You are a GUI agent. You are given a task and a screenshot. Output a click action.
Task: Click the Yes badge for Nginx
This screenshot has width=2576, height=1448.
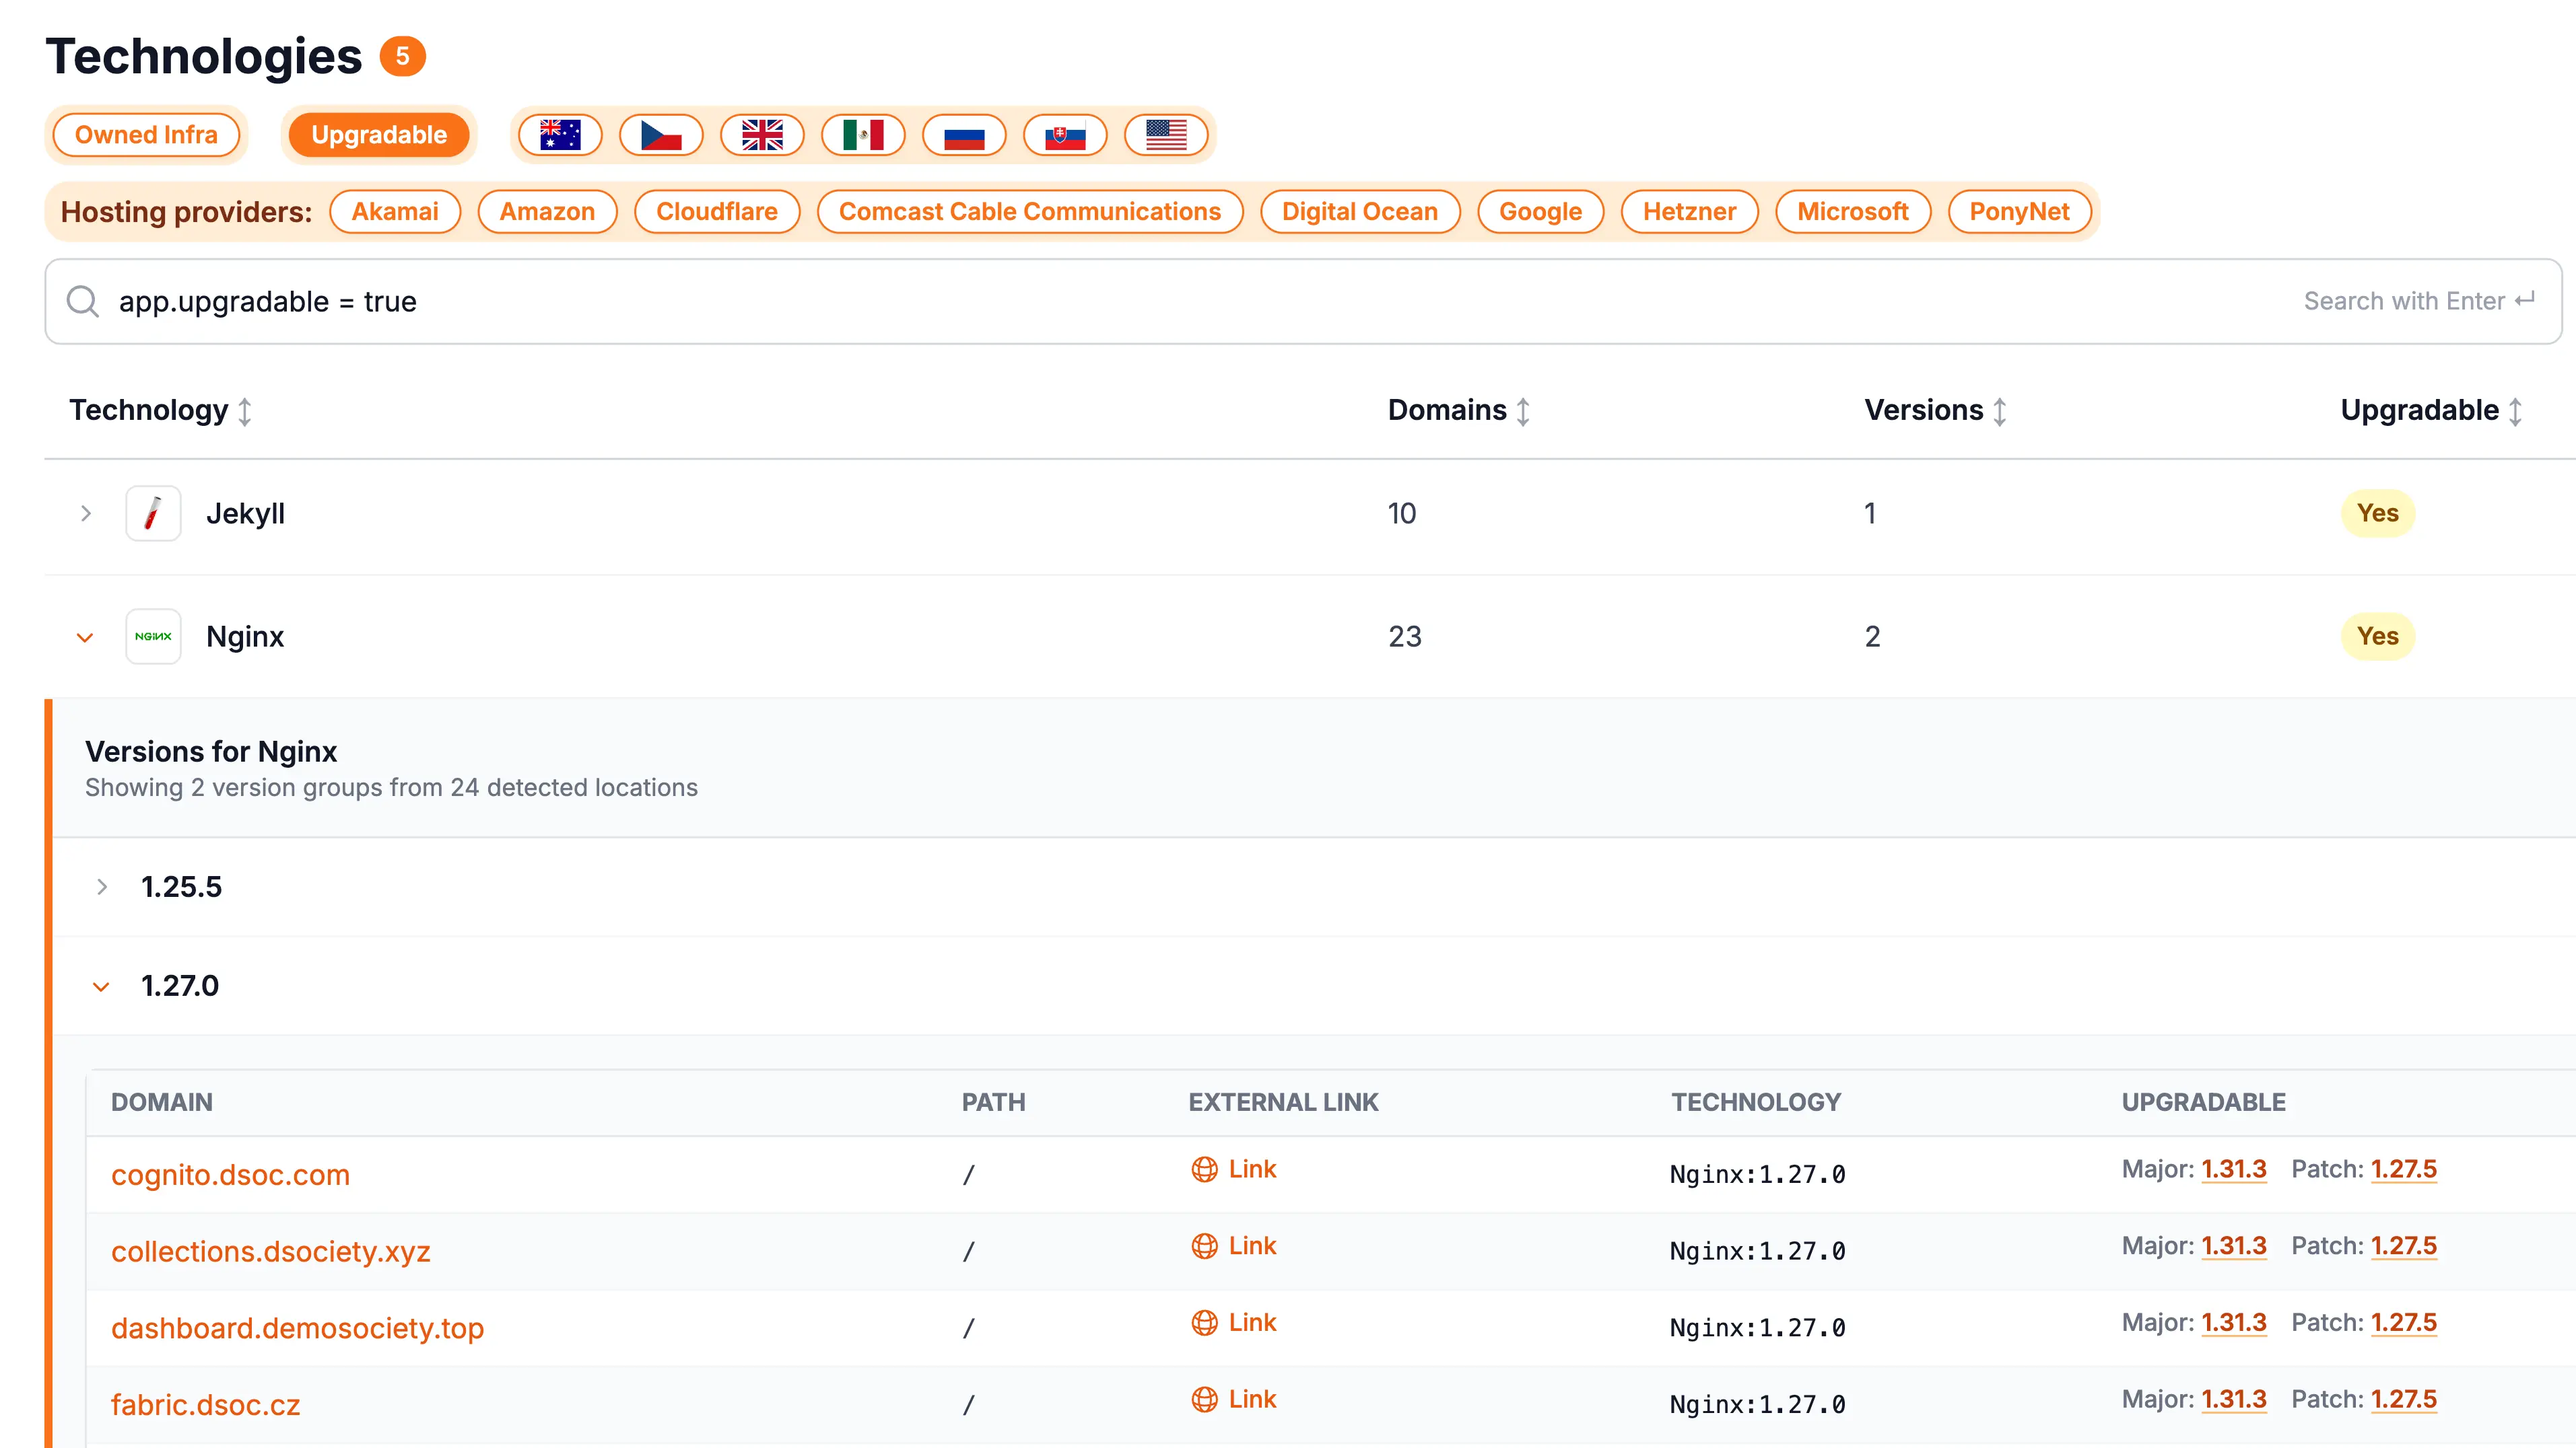tap(2377, 636)
